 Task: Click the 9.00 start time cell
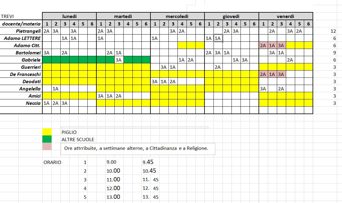click(111, 162)
